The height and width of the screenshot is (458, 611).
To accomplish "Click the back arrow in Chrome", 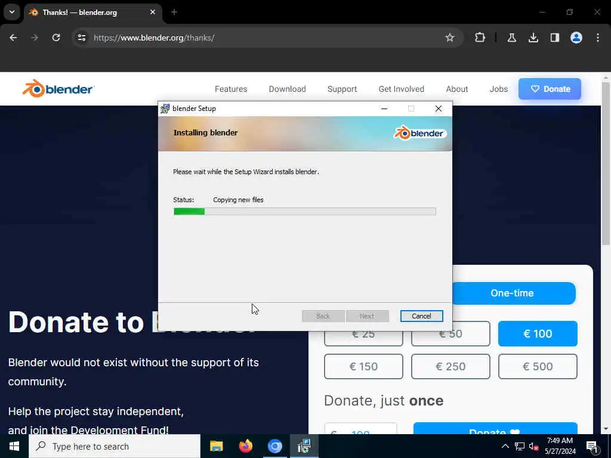I will point(13,38).
